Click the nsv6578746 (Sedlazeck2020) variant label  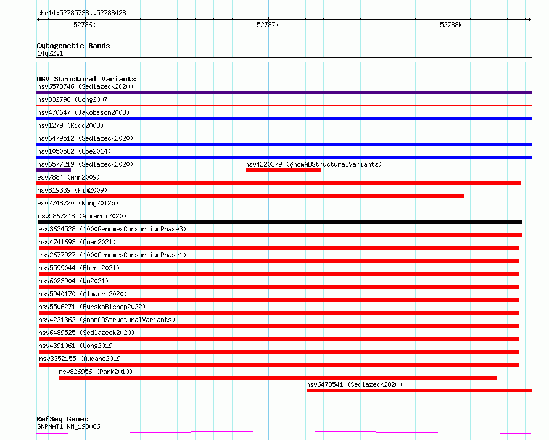85,86
